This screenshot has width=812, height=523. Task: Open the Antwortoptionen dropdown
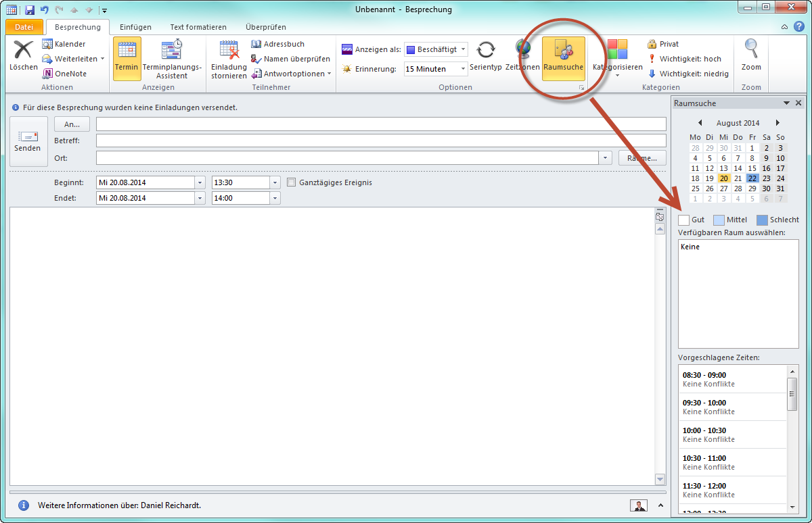(292, 74)
